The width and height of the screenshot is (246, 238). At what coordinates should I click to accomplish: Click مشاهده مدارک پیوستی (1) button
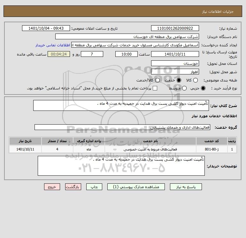click(x=136, y=187)
